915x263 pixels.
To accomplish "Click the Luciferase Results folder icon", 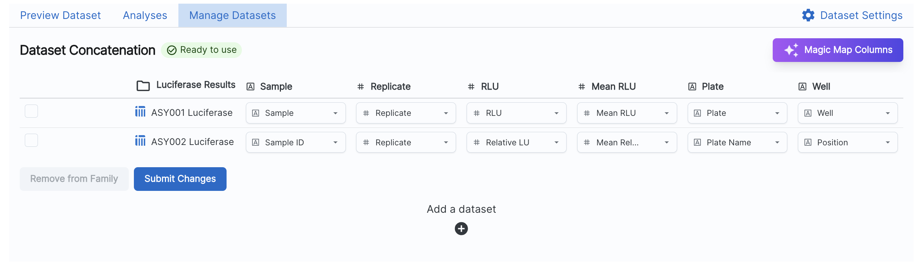I will point(143,86).
